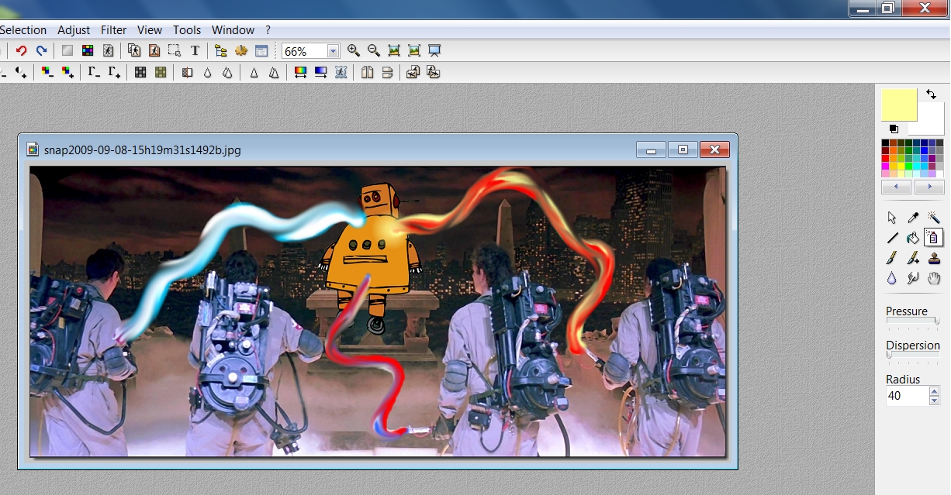Swap foreground and background colors

pyautogui.click(x=931, y=94)
